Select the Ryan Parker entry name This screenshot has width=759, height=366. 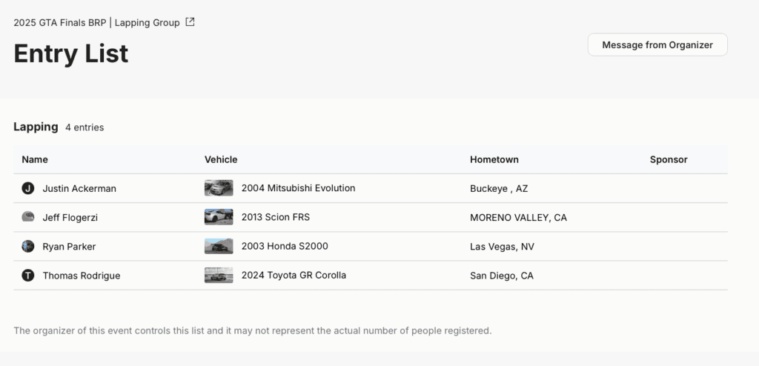(x=69, y=246)
